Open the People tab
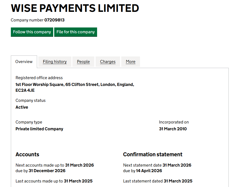This screenshot has width=231, height=187. (83, 61)
